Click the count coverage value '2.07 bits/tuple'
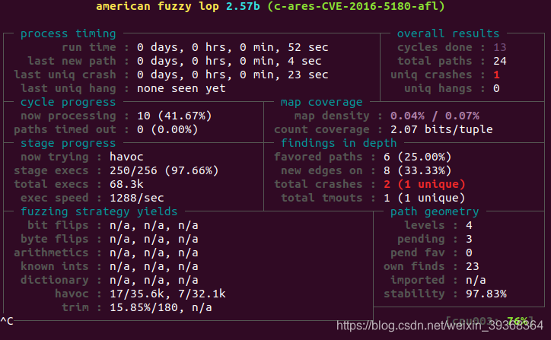The image size is (551, 340). coord(441,129)
